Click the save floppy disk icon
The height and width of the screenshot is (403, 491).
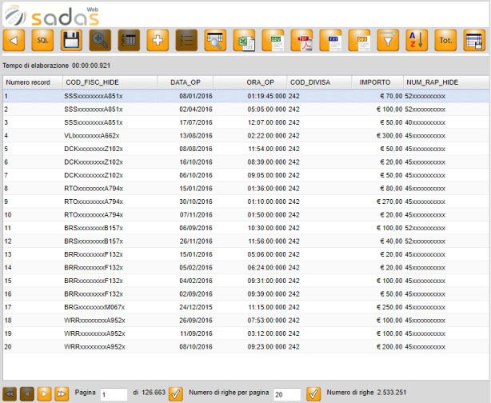pos(71,40)
